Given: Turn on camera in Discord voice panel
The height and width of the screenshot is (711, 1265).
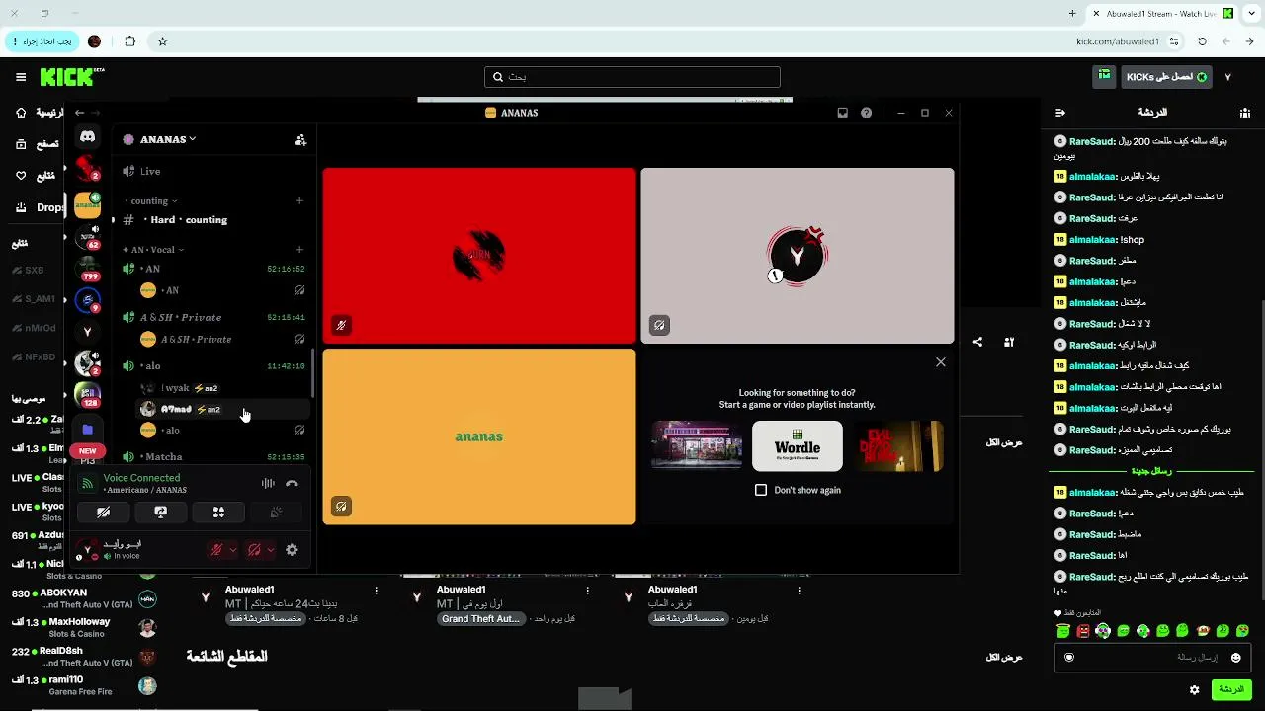Looking at the screenshot, I should 103,512.
